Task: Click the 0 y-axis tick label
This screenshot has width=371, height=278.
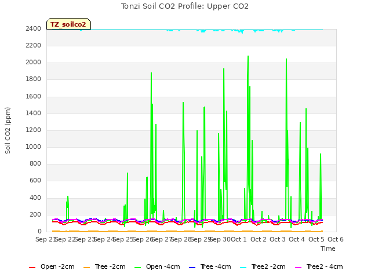Action: [x=39, y=232]
